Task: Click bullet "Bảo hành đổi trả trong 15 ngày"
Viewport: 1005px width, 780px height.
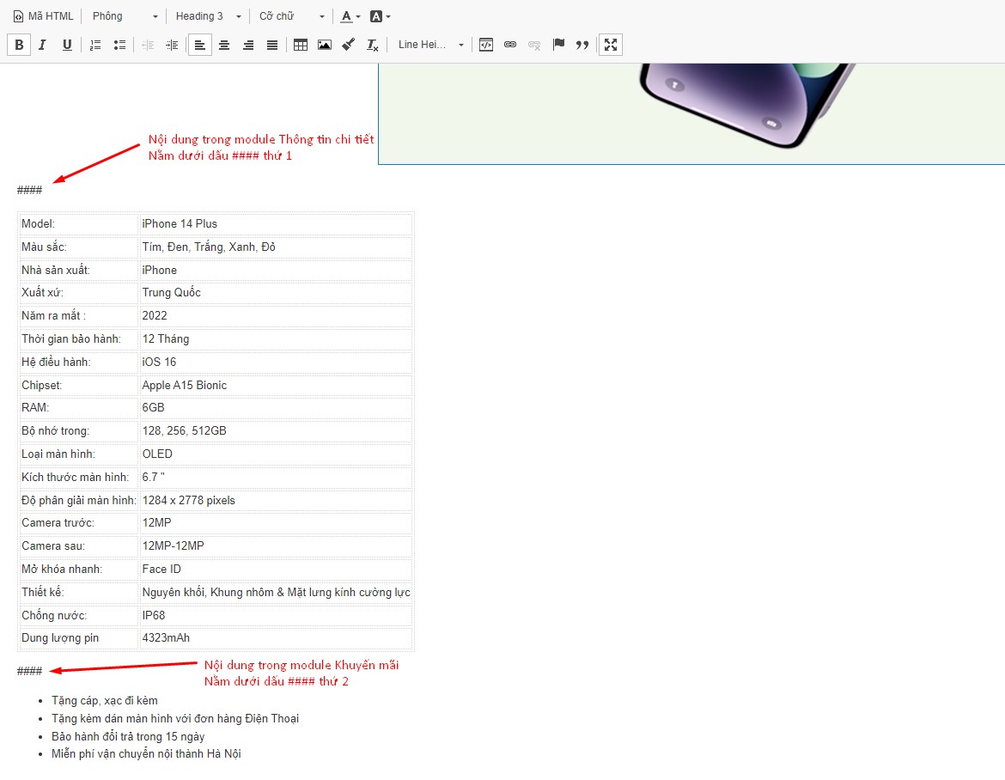Action: [x=128, y=736]
